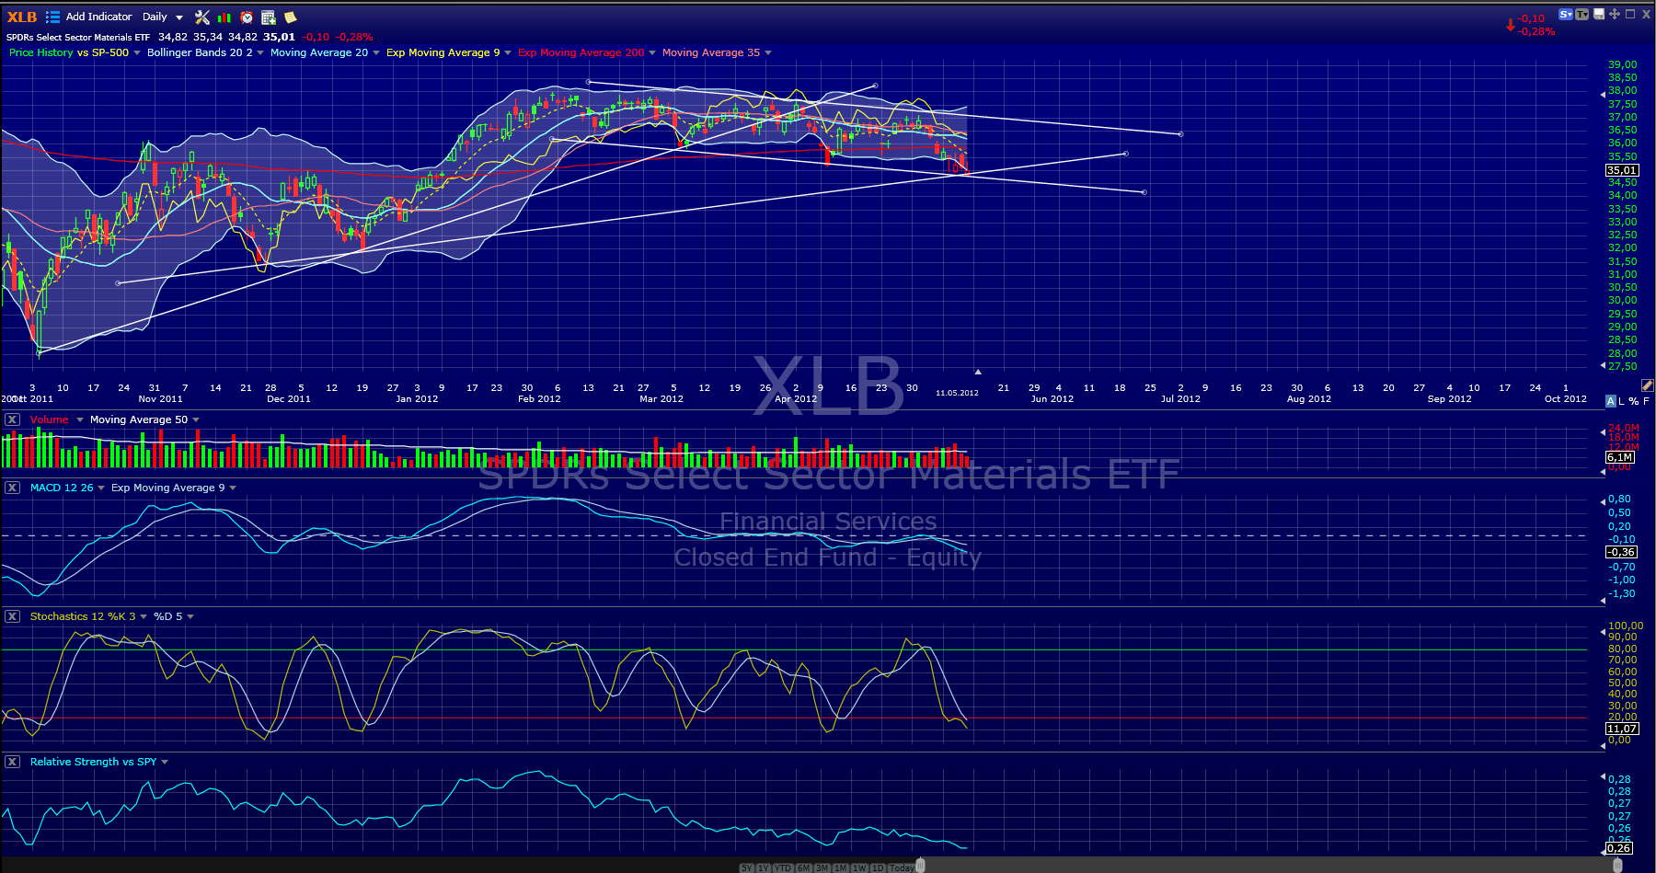Expand Exp Moving Average 9 price dropdown
1656x873 pixels.
[508, 52]
